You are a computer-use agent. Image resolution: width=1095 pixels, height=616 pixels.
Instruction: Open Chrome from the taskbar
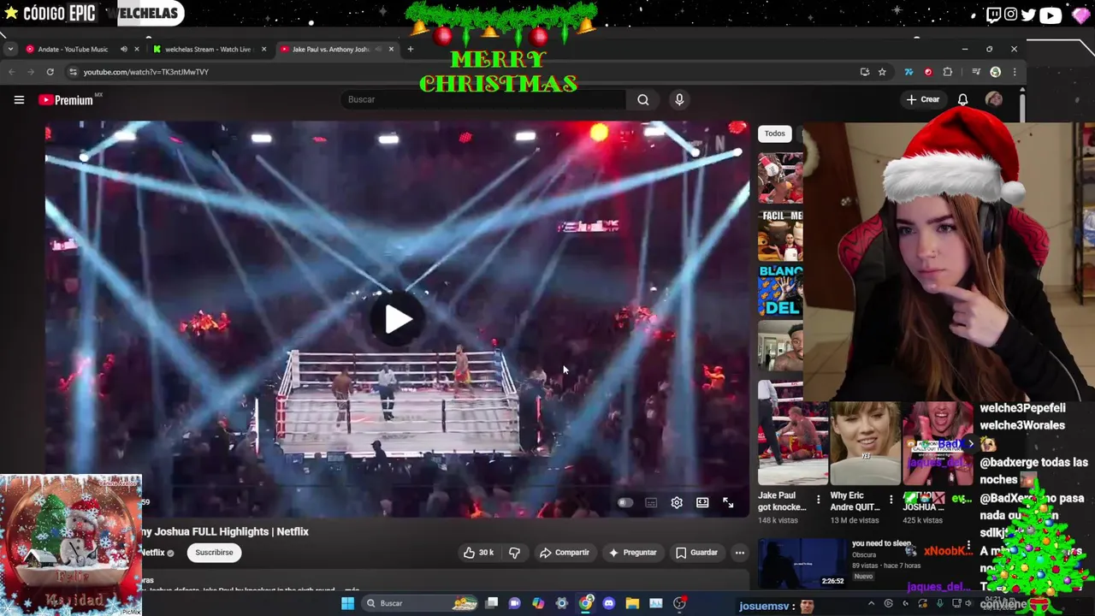coord(585,603)
